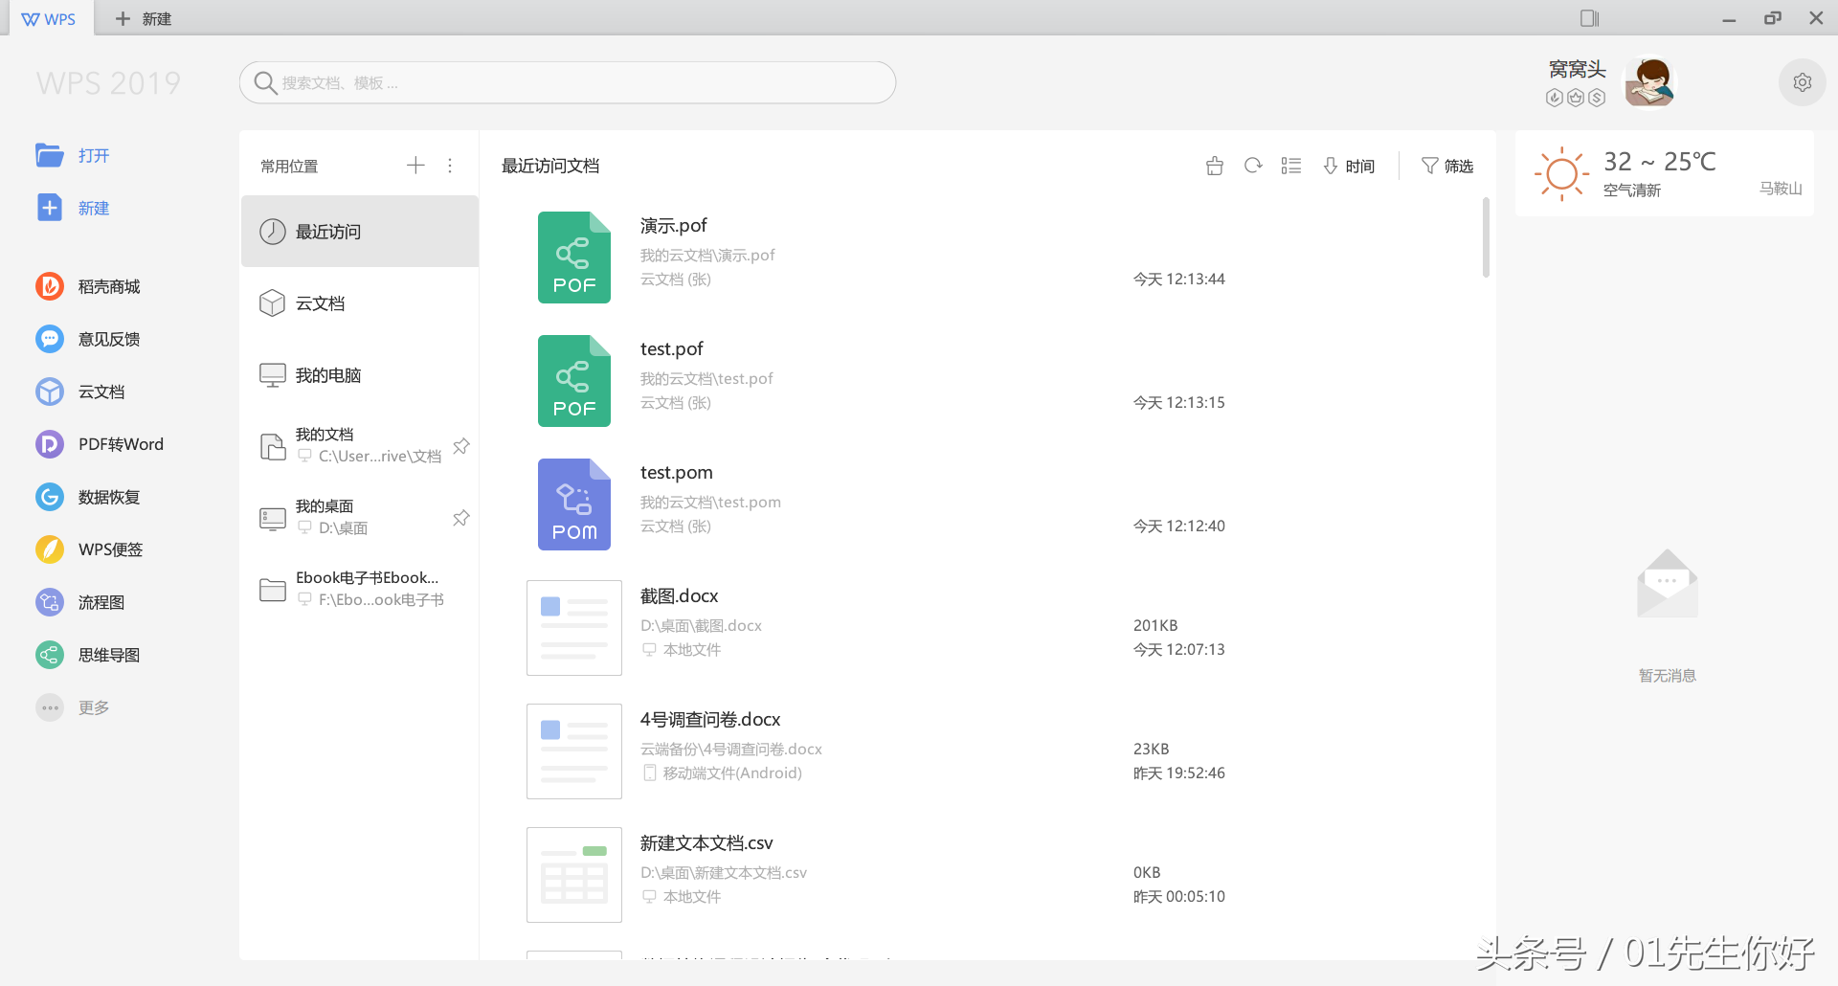The image size is (1838, 986).
Task: Open 意见反馈 feedback
Action: point(88,339)
